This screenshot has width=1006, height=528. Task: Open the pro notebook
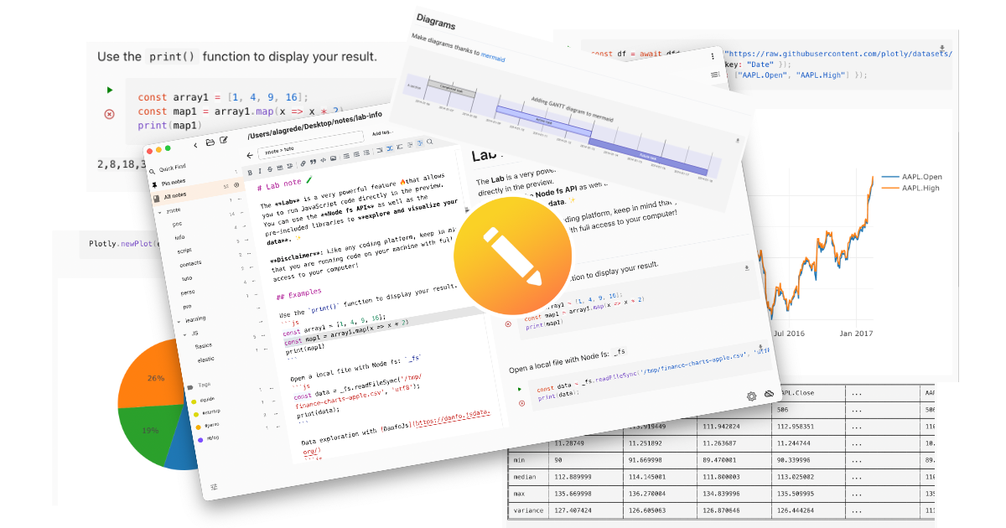pos(187,306)
